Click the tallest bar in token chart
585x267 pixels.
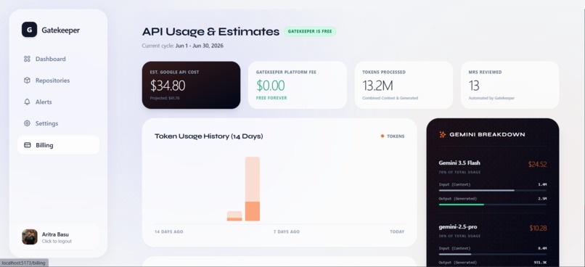(x=253, y=189)
